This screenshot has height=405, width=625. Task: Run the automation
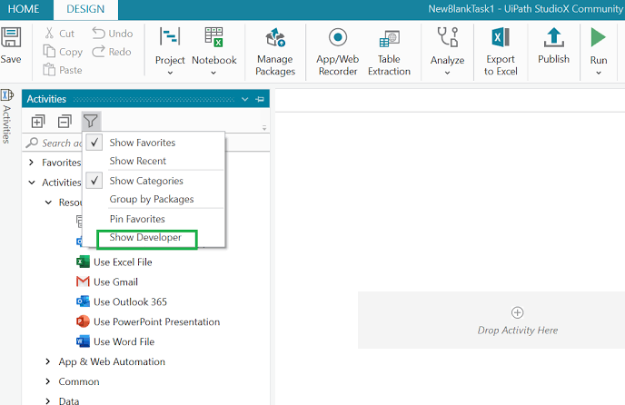pos(599,44)
